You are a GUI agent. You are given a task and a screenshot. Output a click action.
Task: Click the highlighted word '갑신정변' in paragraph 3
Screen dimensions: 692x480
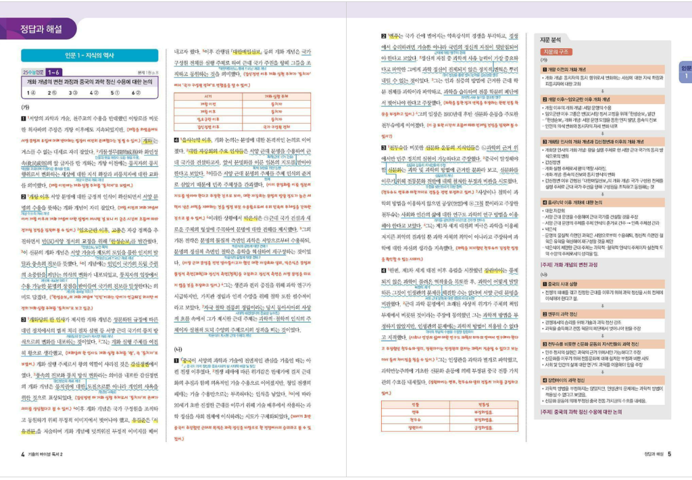point(139,364)
